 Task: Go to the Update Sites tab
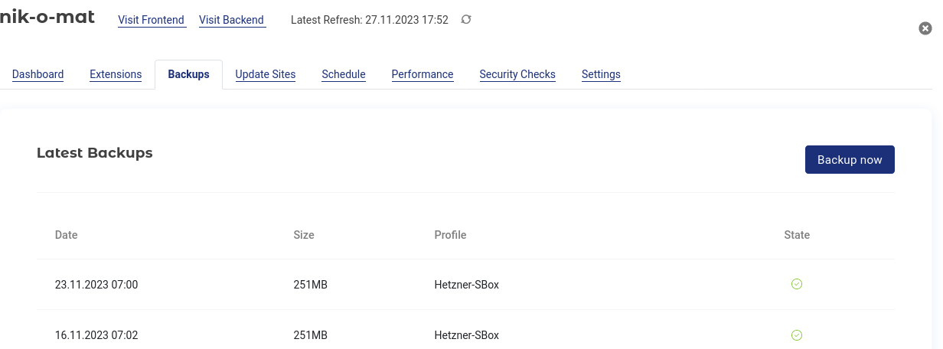pyautogui.click(x=265, y=74)
